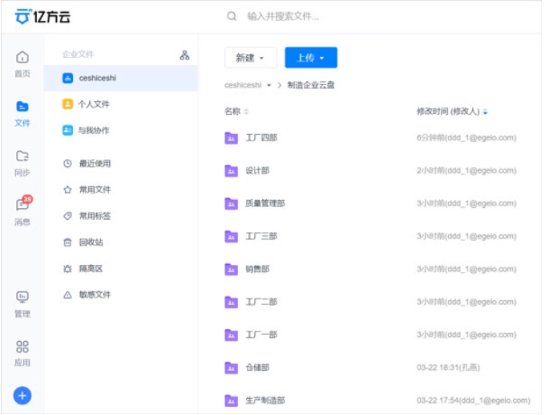
Task: Open the 工厂一部 folder name
Action: 261,335
